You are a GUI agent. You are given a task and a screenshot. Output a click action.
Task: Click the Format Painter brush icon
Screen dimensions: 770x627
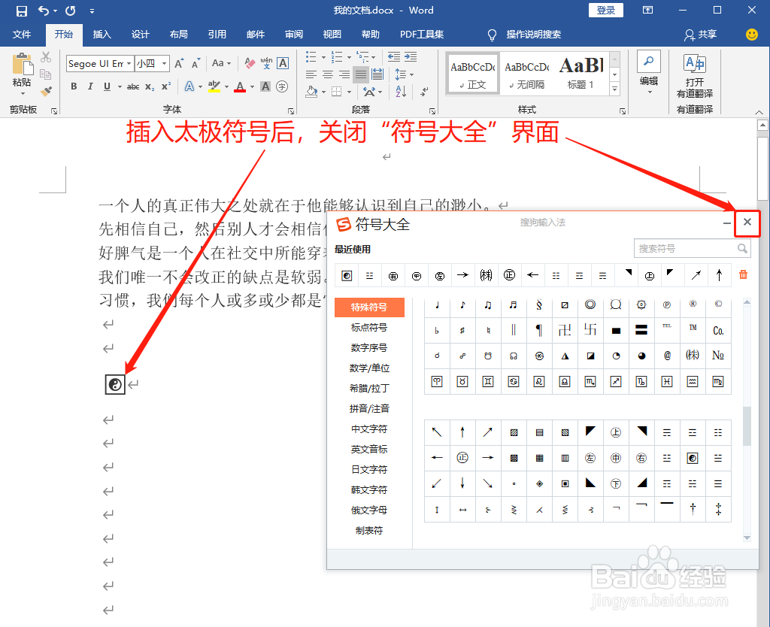click(x=46, y=91)
